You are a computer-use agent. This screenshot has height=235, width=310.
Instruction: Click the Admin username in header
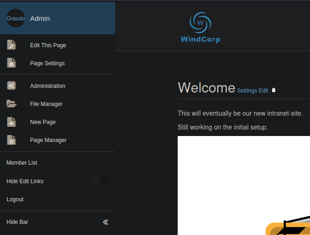[x=40, y=19]
